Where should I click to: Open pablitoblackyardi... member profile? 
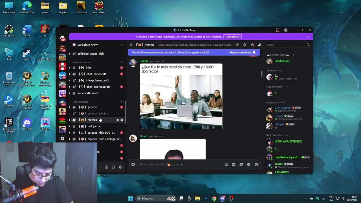[288, 157]
